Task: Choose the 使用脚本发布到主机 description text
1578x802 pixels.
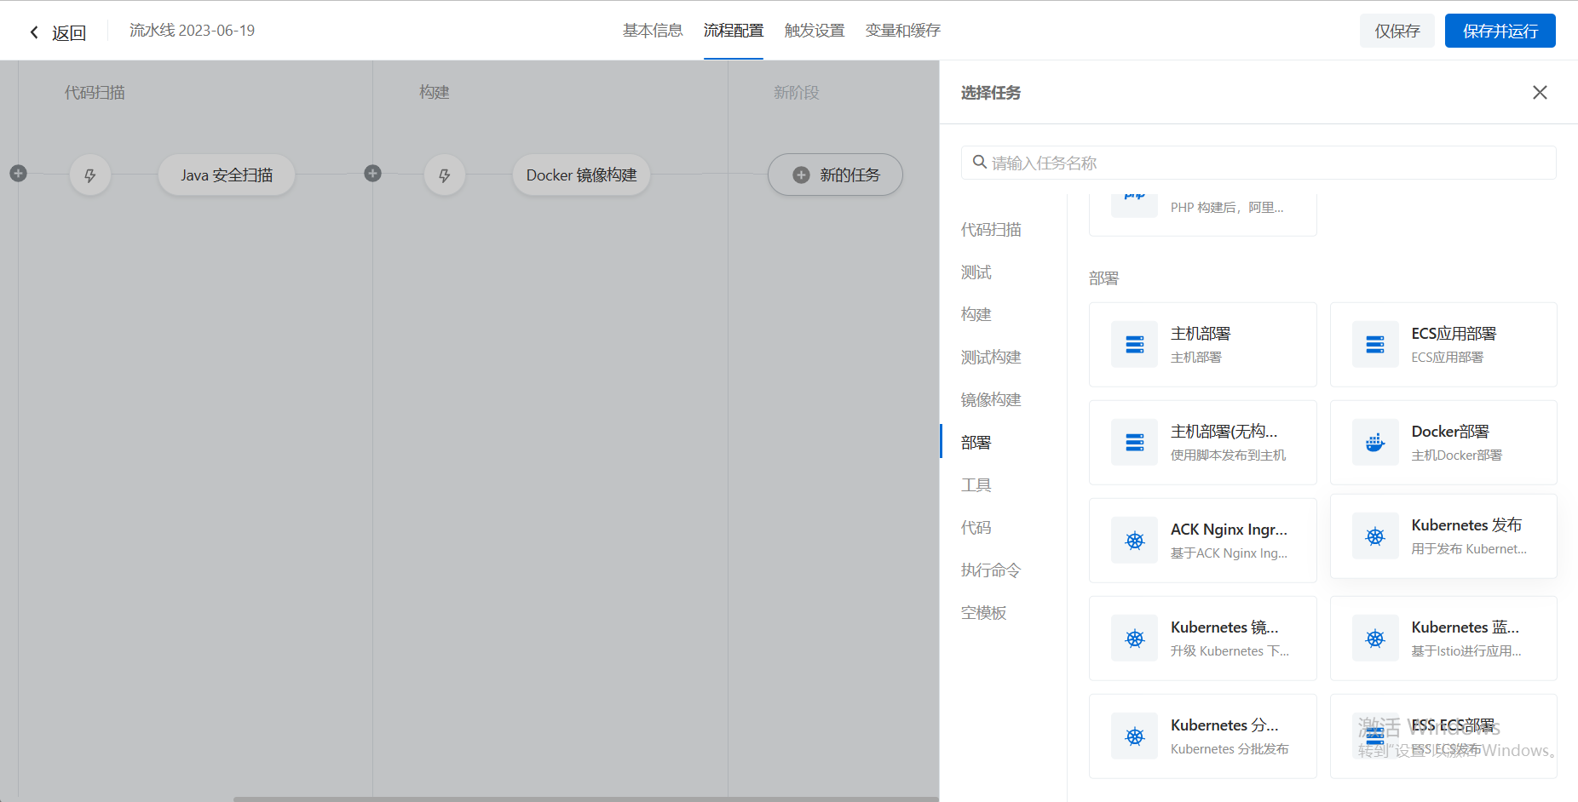Action: 1229,455
